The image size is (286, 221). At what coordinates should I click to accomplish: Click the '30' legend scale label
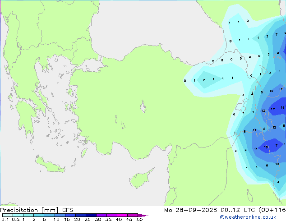tap(98, 219)
